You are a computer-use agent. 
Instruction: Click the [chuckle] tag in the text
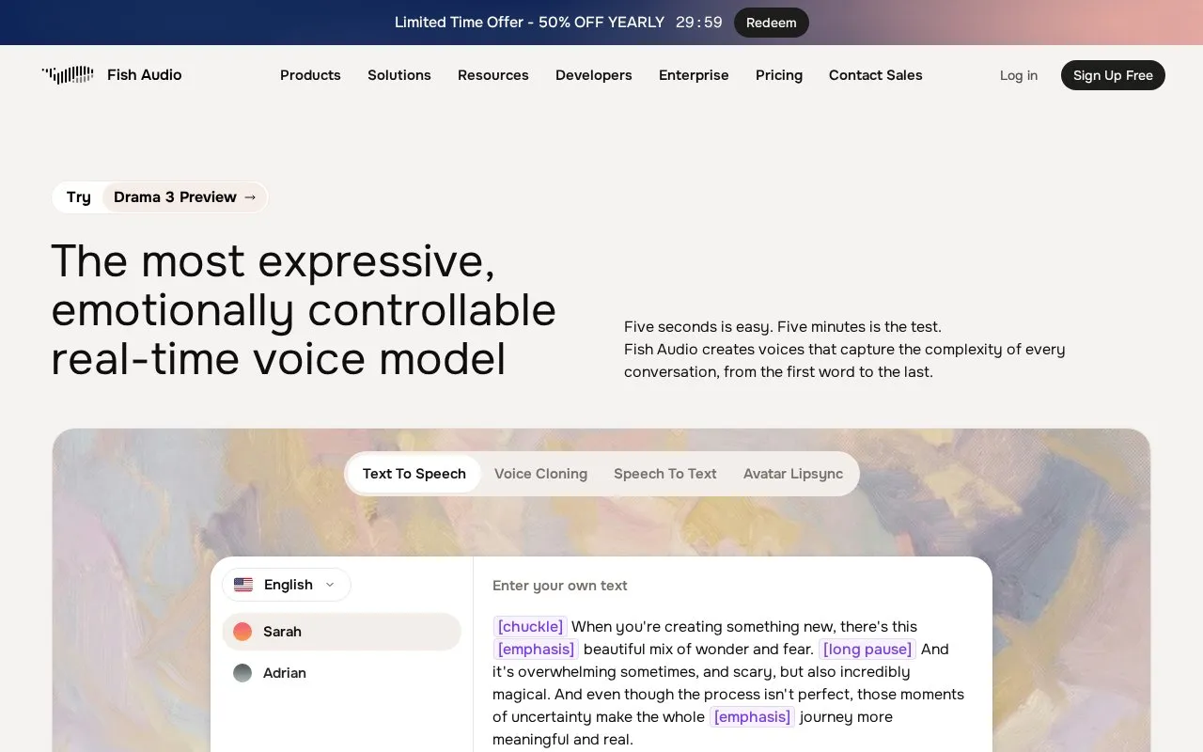[x=530, y=627]
